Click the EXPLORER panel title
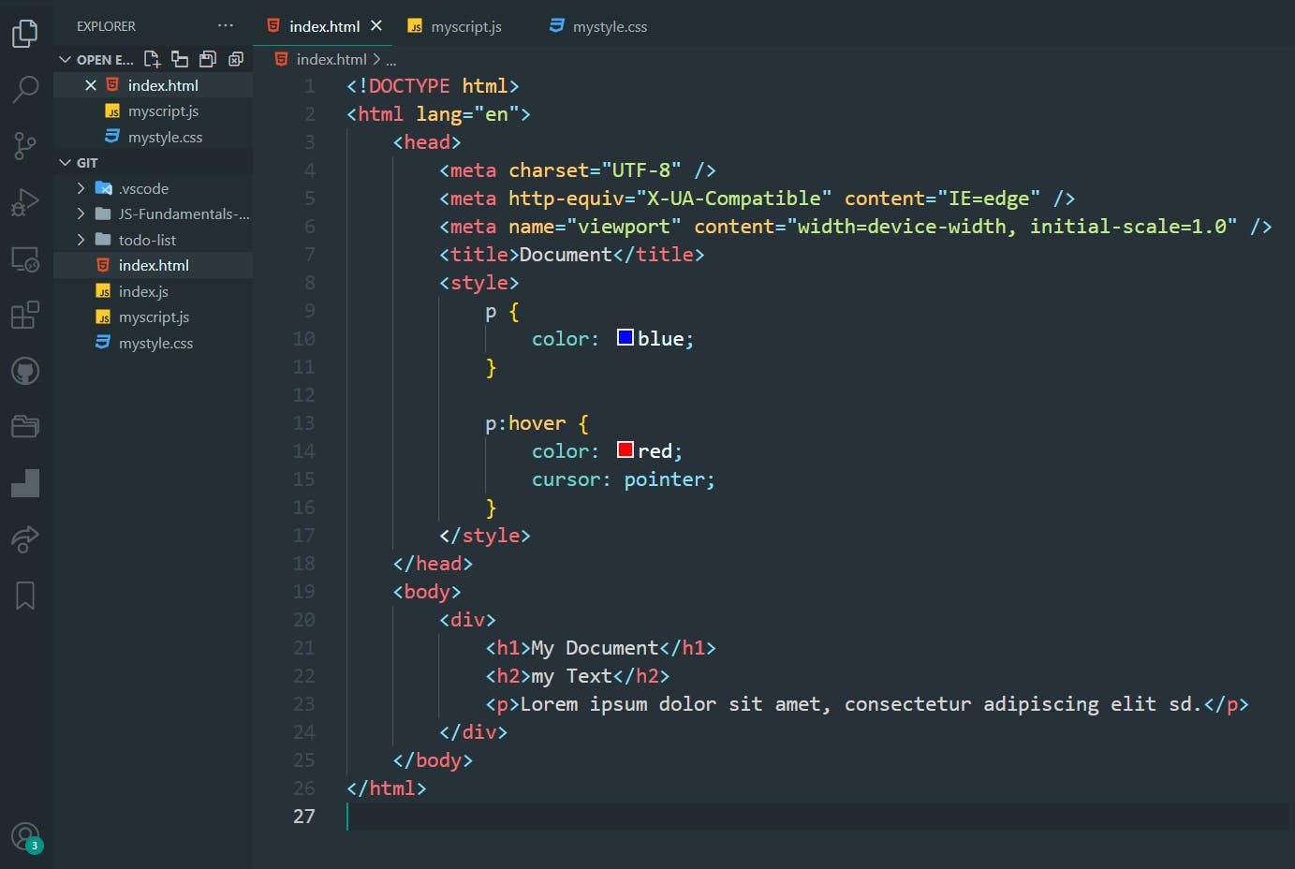The image size is (1295, 869). (106, 26)
